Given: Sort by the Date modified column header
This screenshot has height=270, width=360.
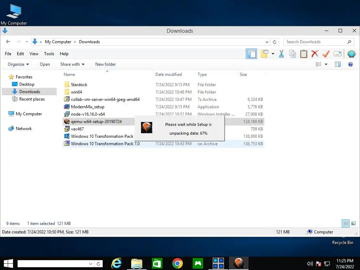Looking at the screenshot, I should point(168,75).
